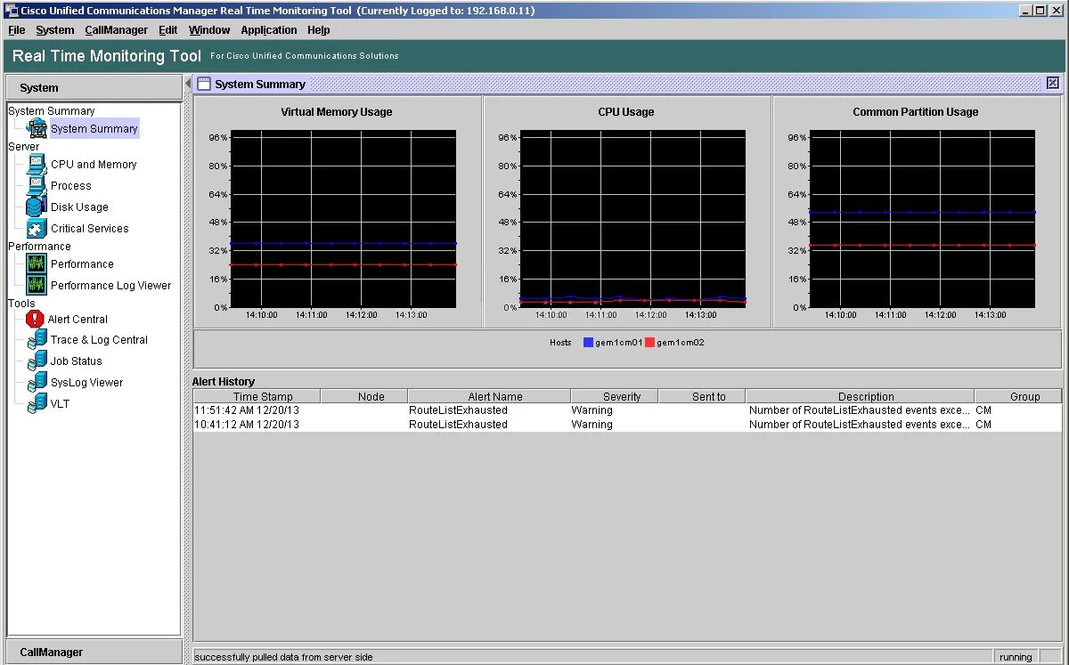Click the Group column header
Image resolution: width=1069 pixels, height=665 pixels.
point(1018,396)
